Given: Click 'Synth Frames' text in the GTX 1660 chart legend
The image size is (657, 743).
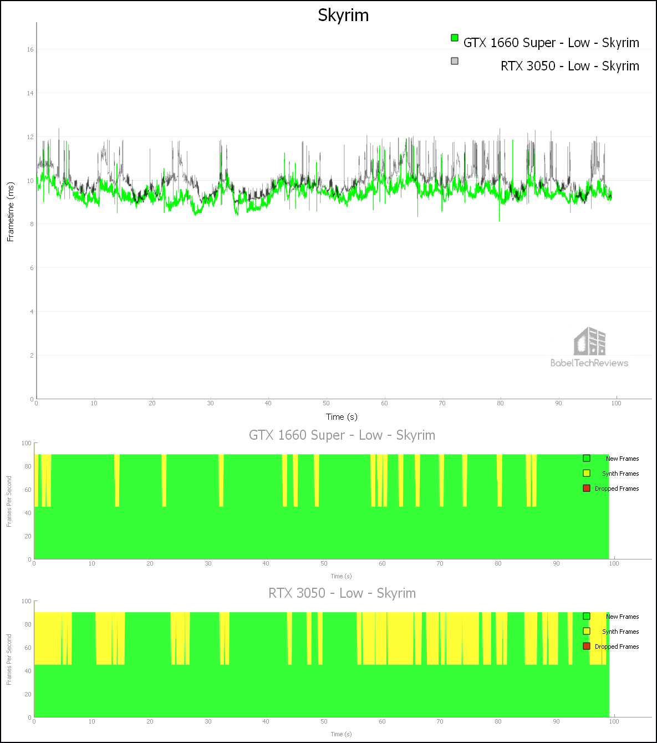Looking at the screenshot, I should [620, 474].
